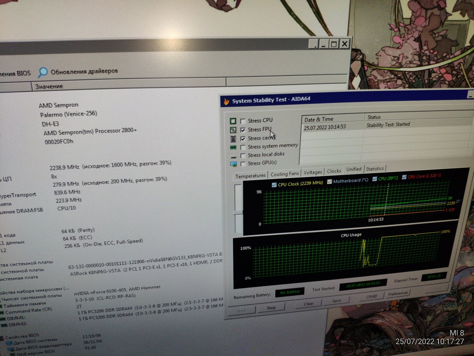Click the percent icon beside Stress FPU
The height and width of the screenshot is (356, 474).
233,130
